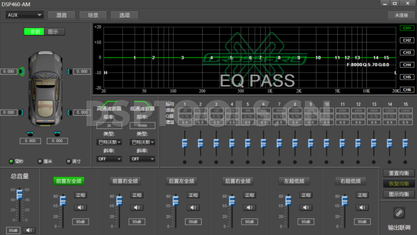Screen dimensions: 417x235
Task: Click the front right speaker icon on car
Action: tap(69, 71)
